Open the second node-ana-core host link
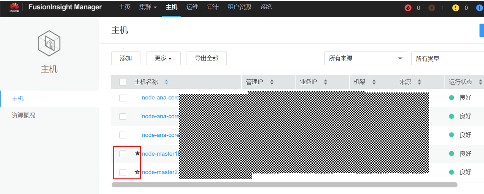Image resolution: width=484 pixels, height=194 pixels. [161, 116]
